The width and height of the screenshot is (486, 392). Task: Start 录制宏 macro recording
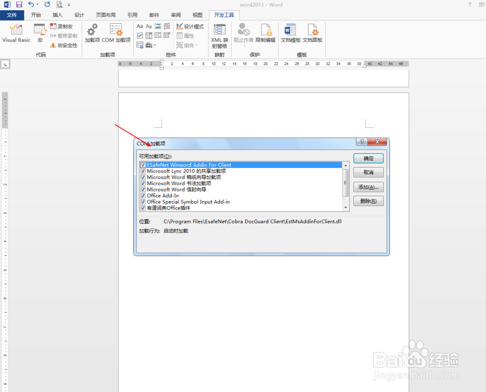(61, 26)
